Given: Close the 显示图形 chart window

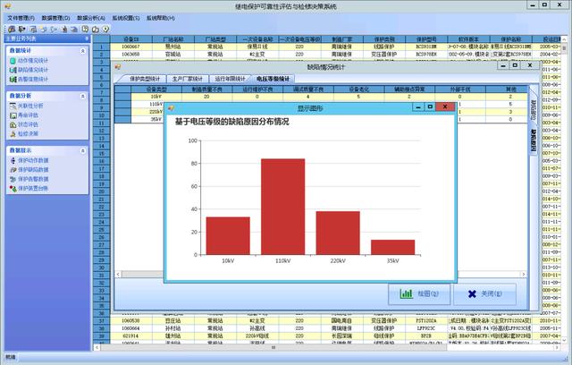Looking at the screenshot, I should [445, 107].
